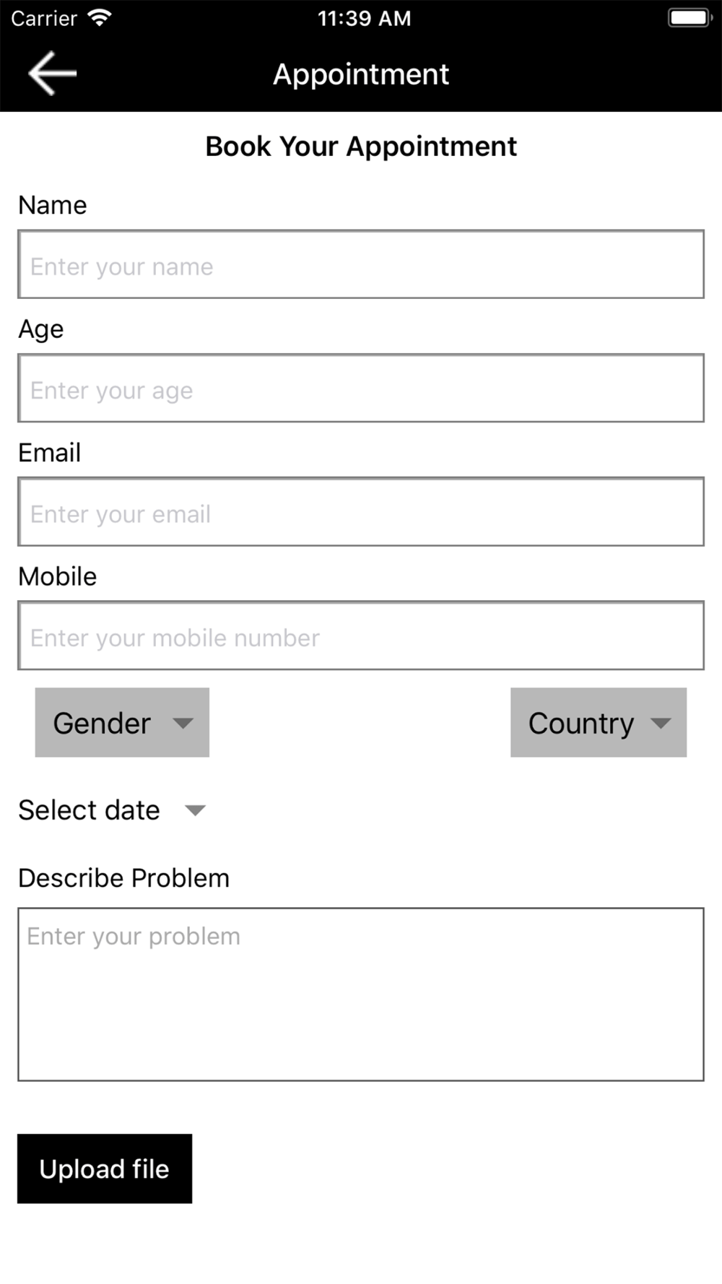
Task: Tap the Describe Problem label
Action: pyautogui.click(x=124, y=877)
